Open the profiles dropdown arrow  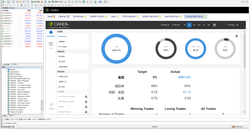pyautogui.click(x=11, y=2)
